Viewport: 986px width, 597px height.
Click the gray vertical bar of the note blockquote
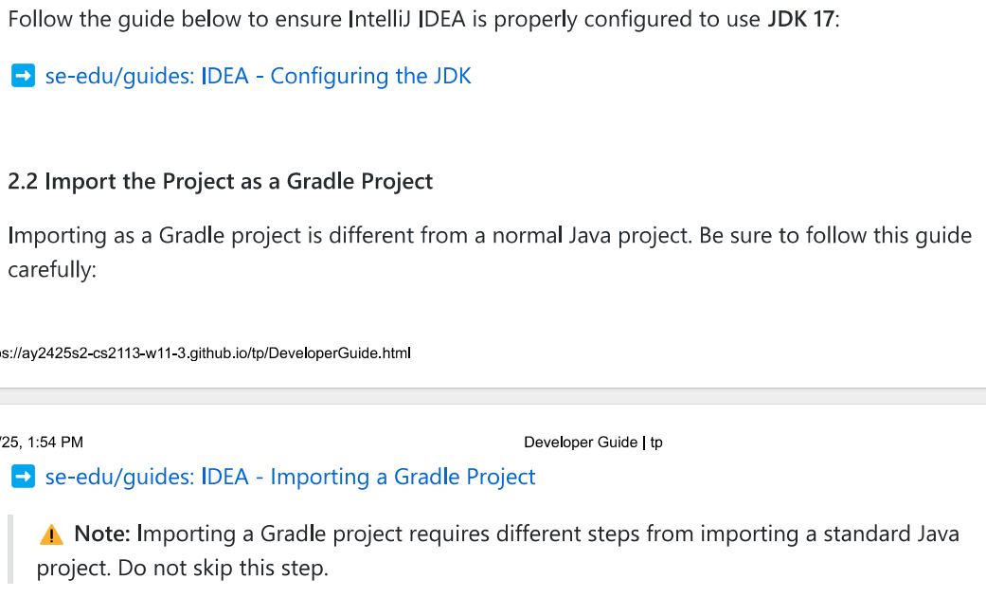pyautogui.click(x=10, y=550)
